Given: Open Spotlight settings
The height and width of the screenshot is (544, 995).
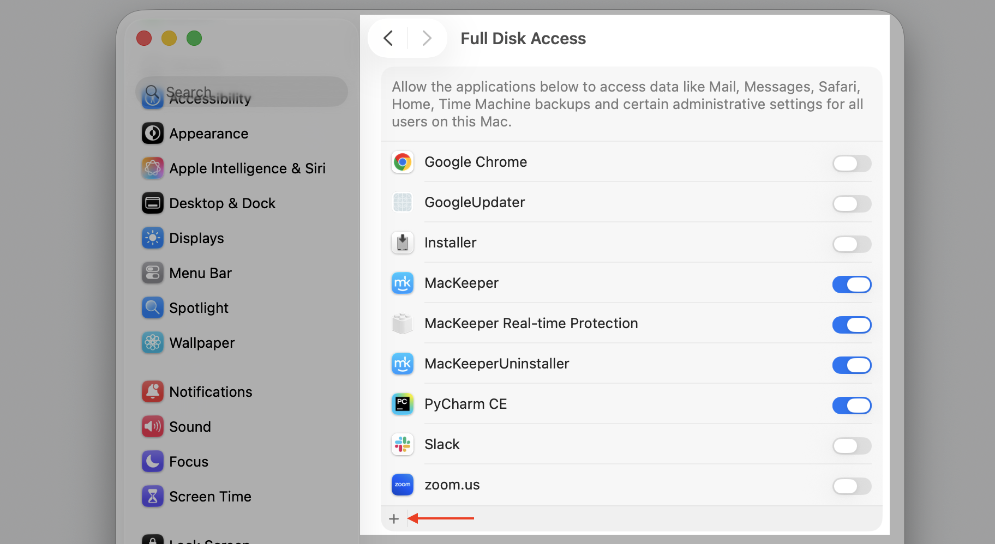Looking at the screenshot, I should (x=243, y=308).
